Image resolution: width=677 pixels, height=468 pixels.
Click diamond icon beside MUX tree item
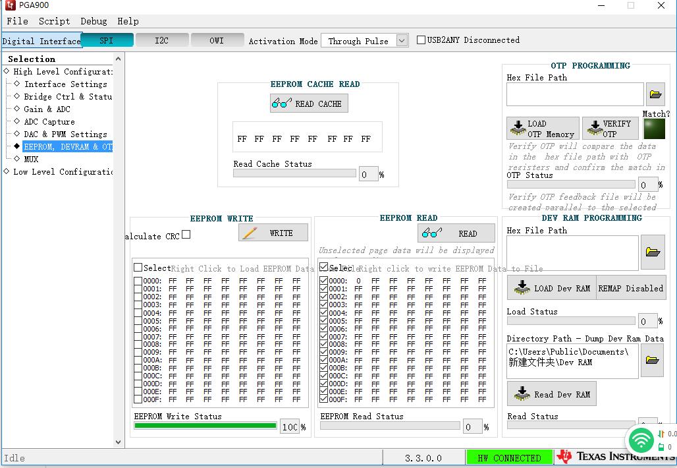point(17,159)
